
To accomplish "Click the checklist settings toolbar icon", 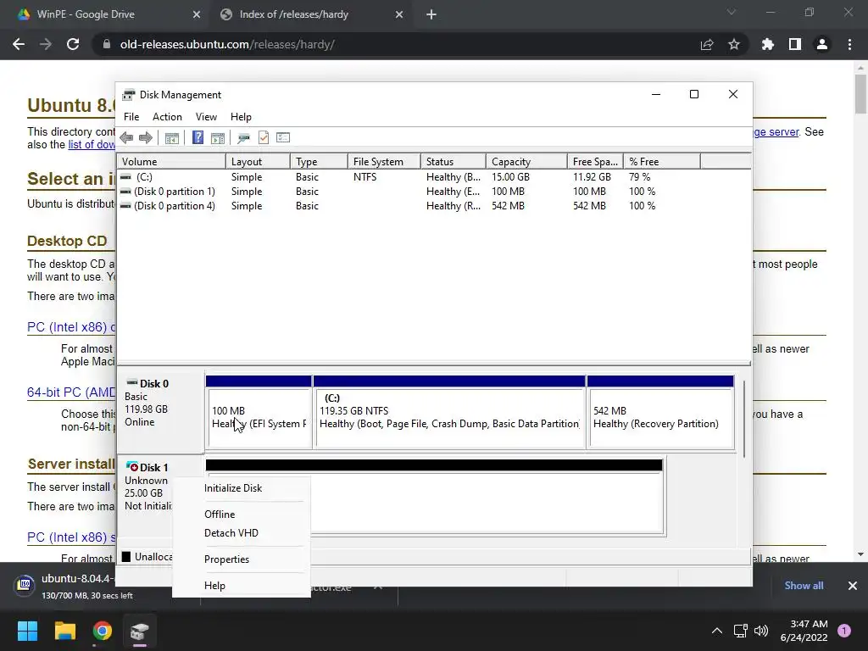I will tap(283, 137).
